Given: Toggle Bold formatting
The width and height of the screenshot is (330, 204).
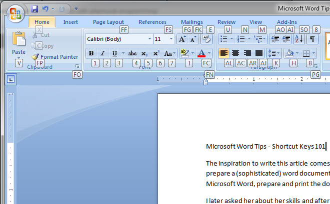Looking at the screenshot, I should 91,53.
